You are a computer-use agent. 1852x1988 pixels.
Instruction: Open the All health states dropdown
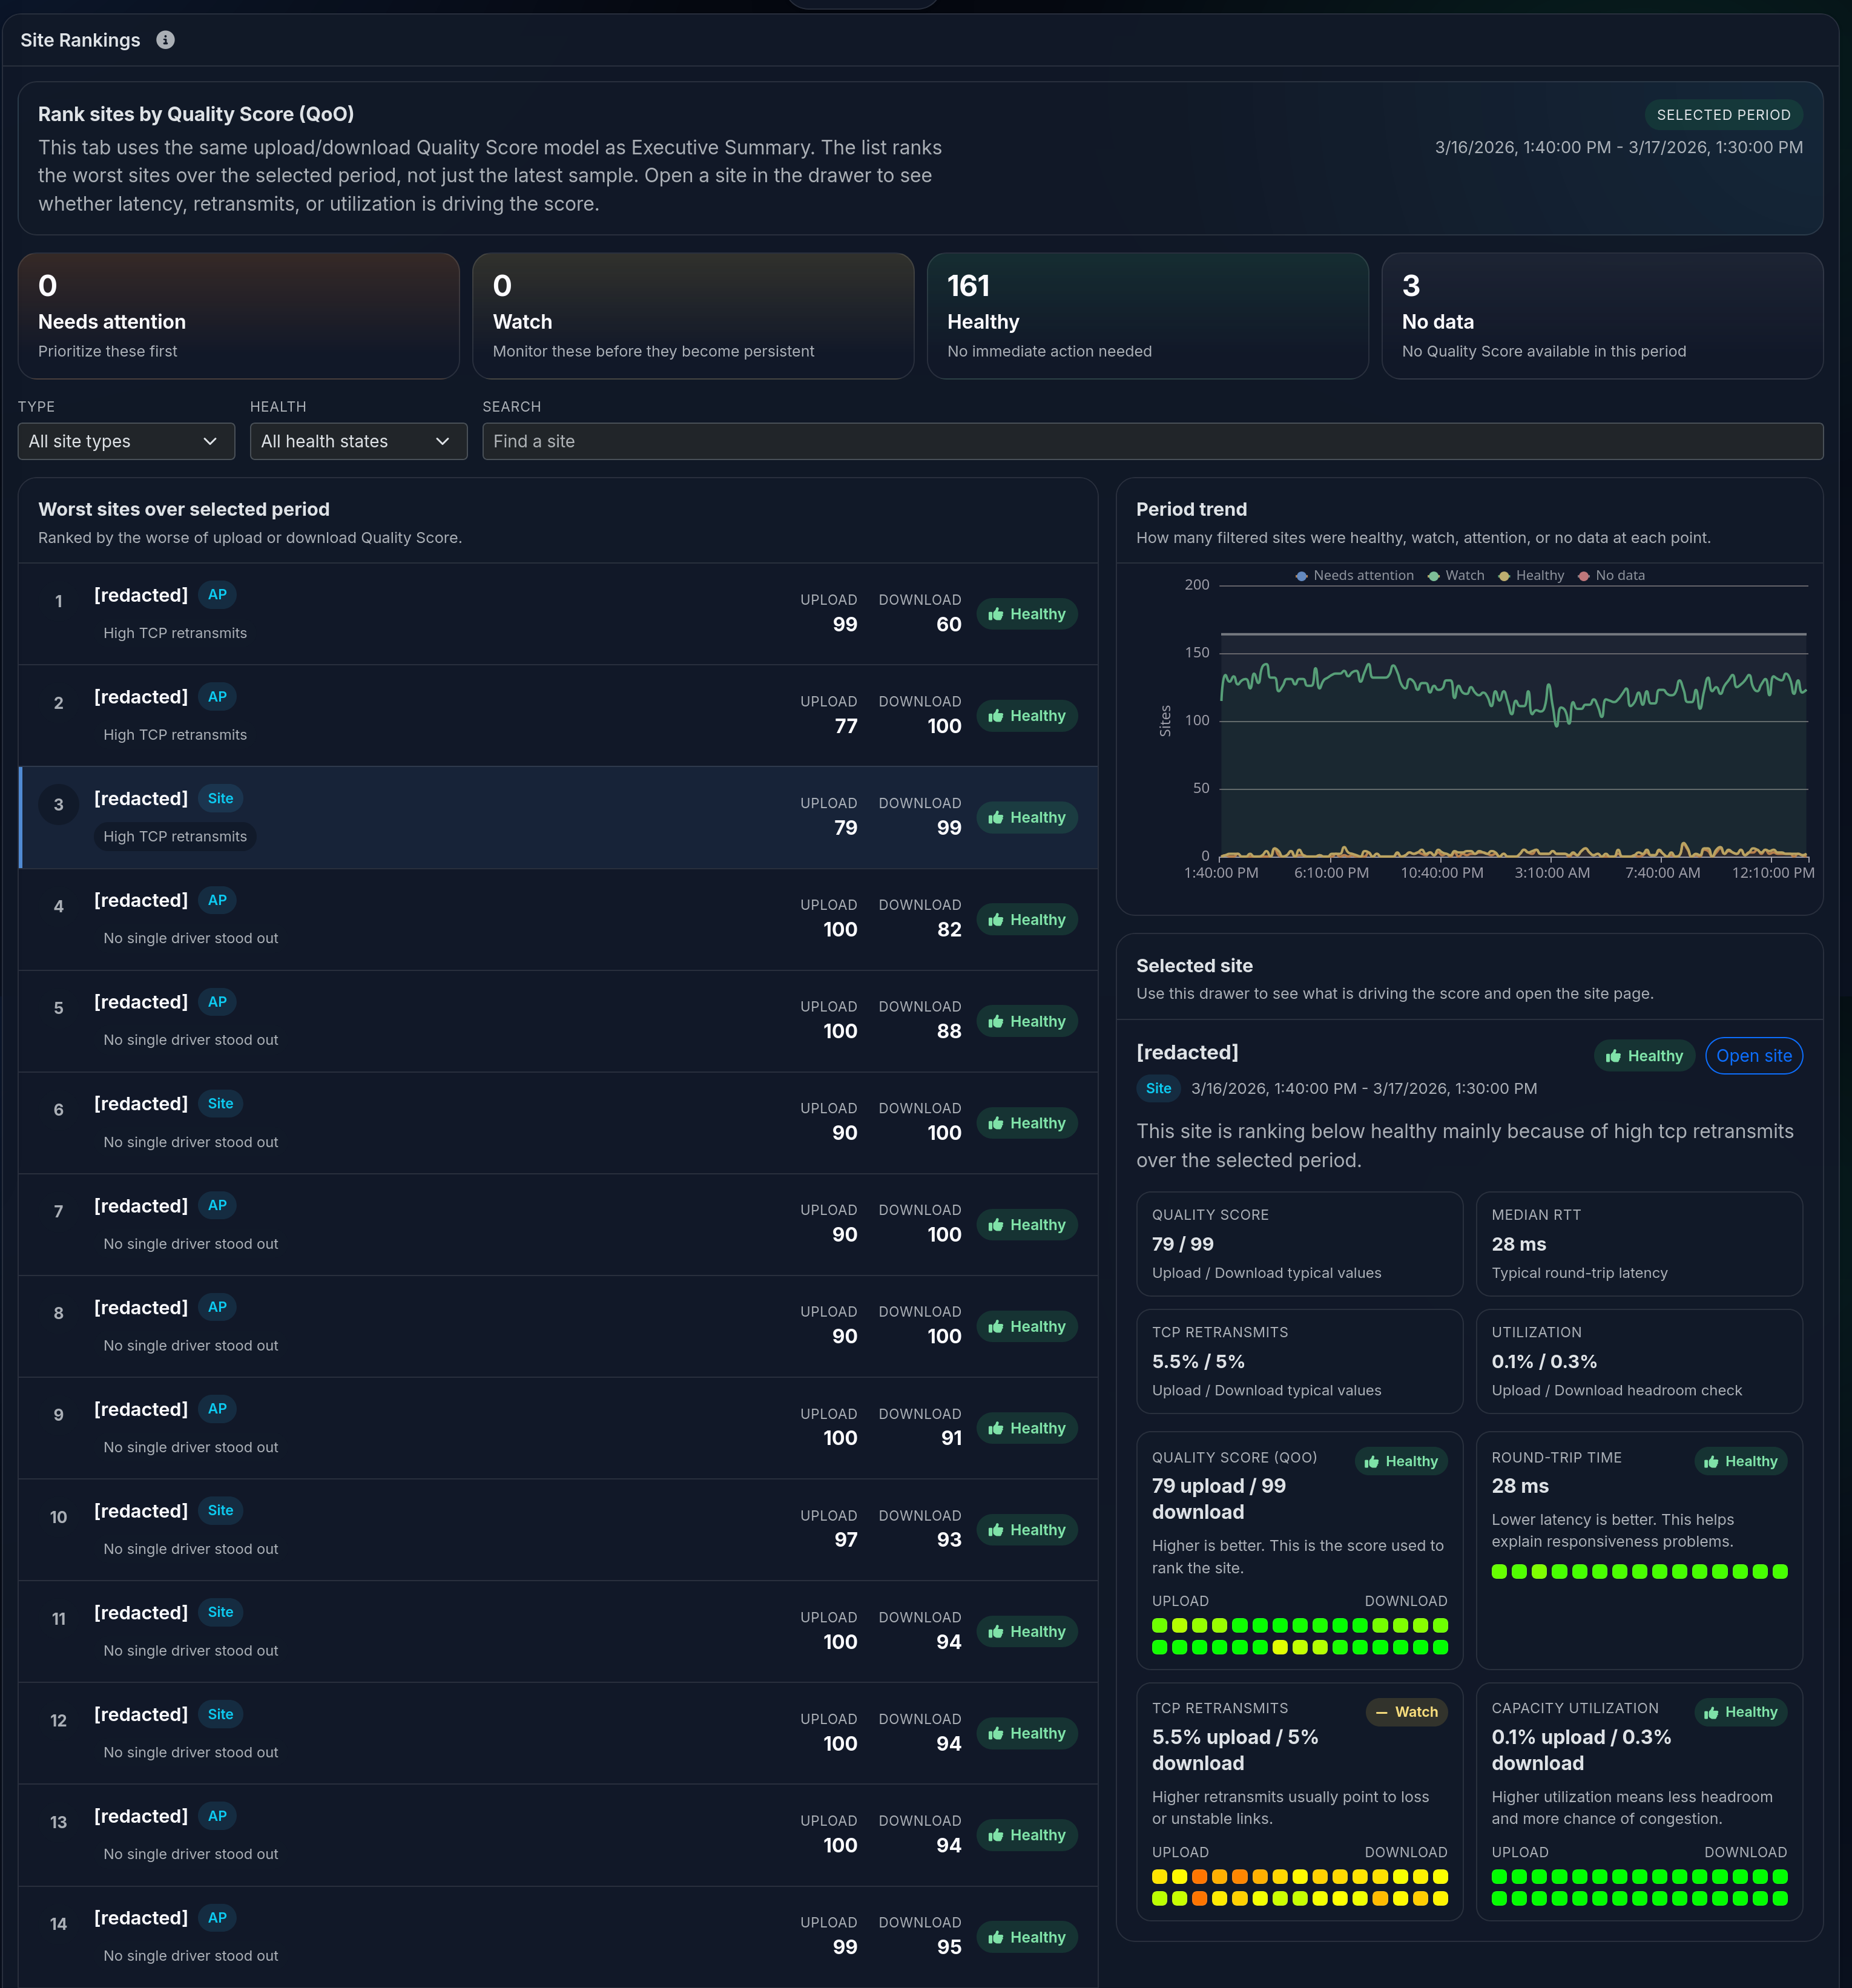click(358, 441)
